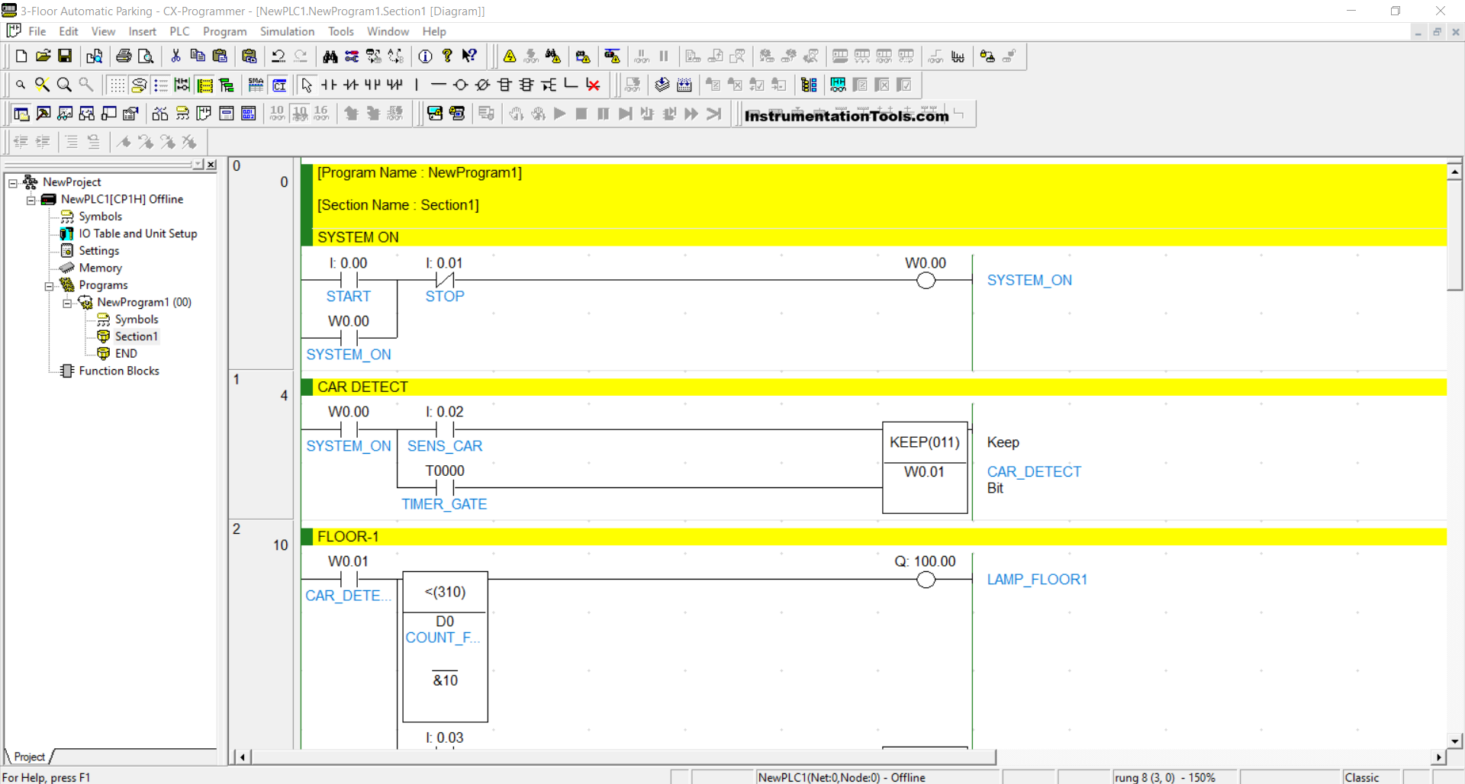Click the Find binoculars icon

coord(330,56)
